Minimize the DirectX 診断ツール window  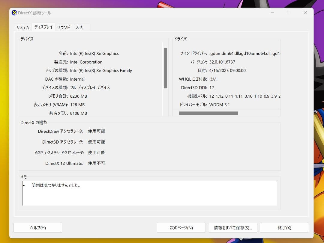coord(272,13)
